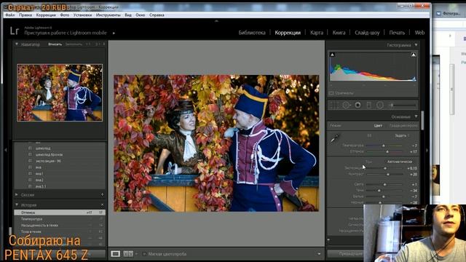Click the right panel scrollbar
Screen dimensions: 466x262
tap(422, 120)
